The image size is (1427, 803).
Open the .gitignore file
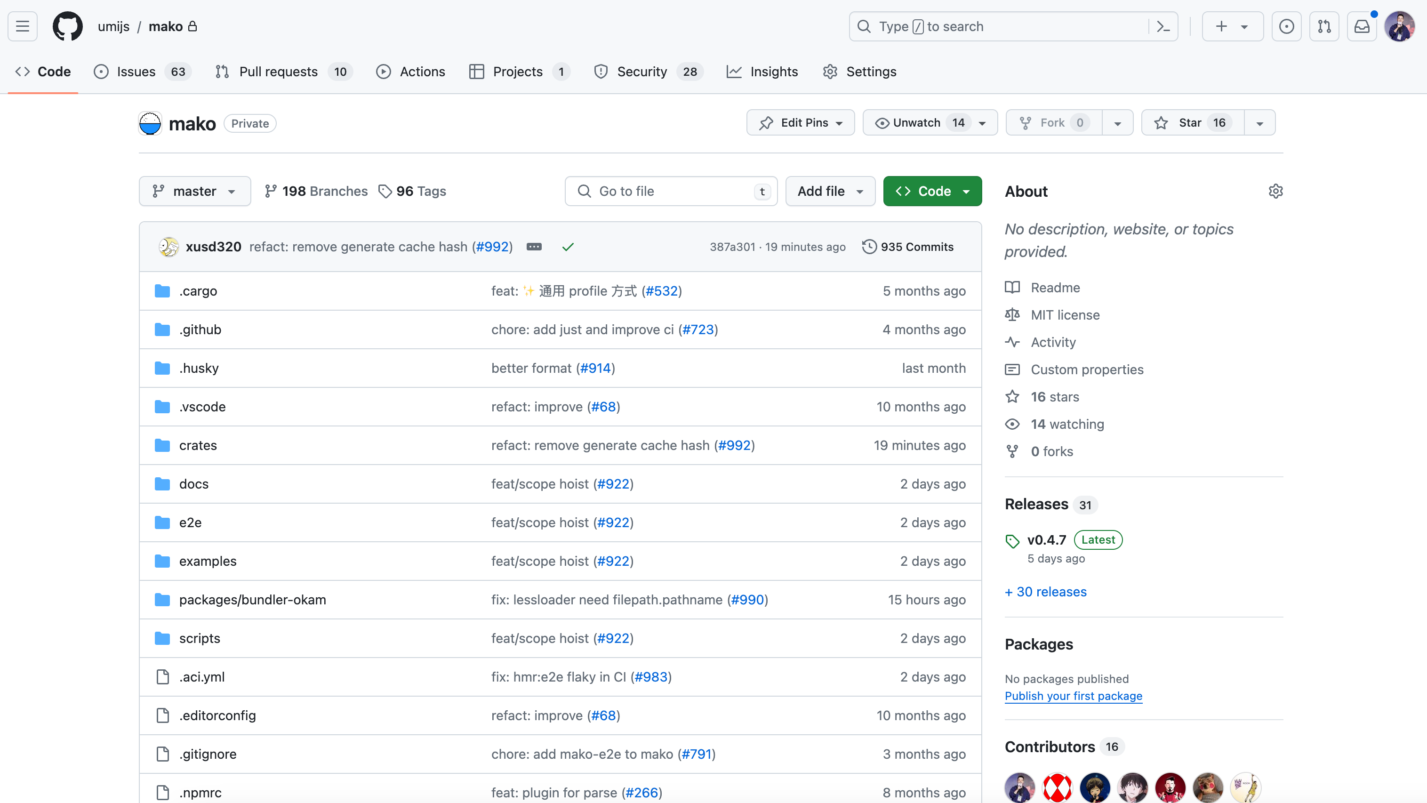coord(208,754)
